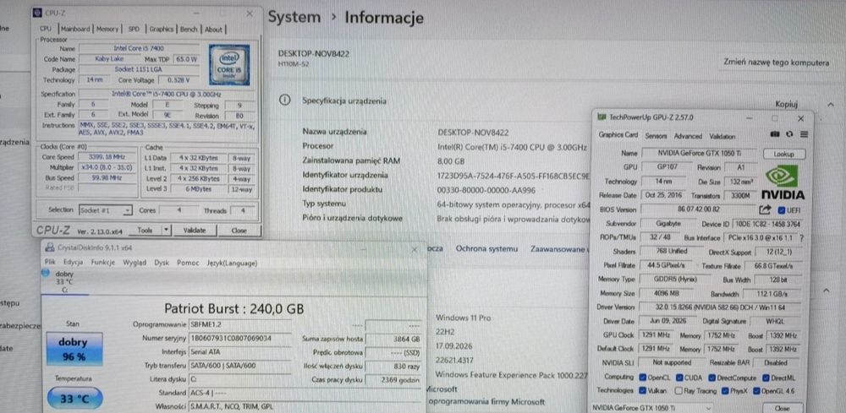Toggle the DirectCompute checkbox
846x413 pixels.
712,378
